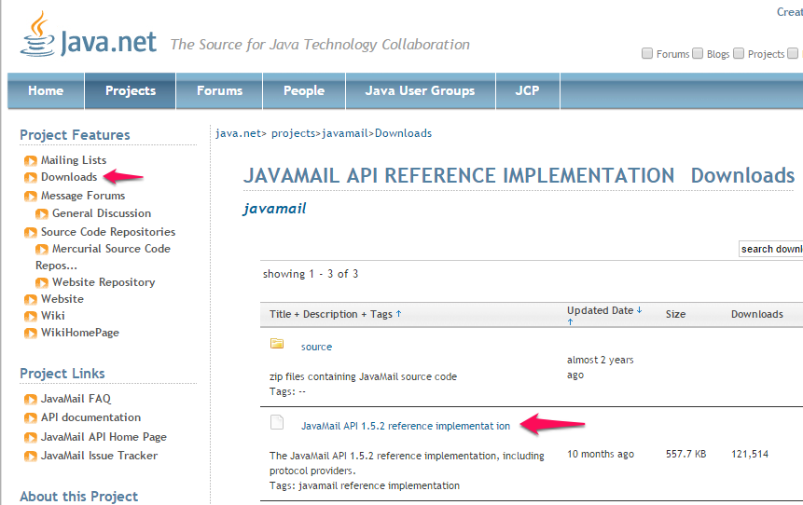The width and height of the screenshot is (803, 505).
Task: Click the Java.net coffee cup logo
Action: 38,34
